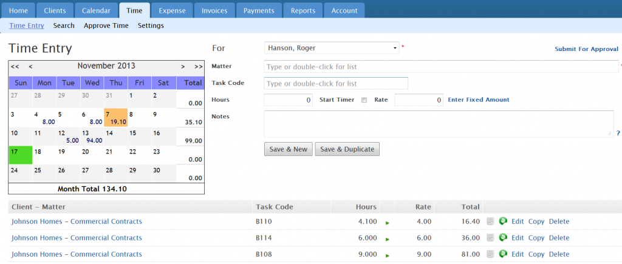Open the For user dropdown

pos(332,48)
